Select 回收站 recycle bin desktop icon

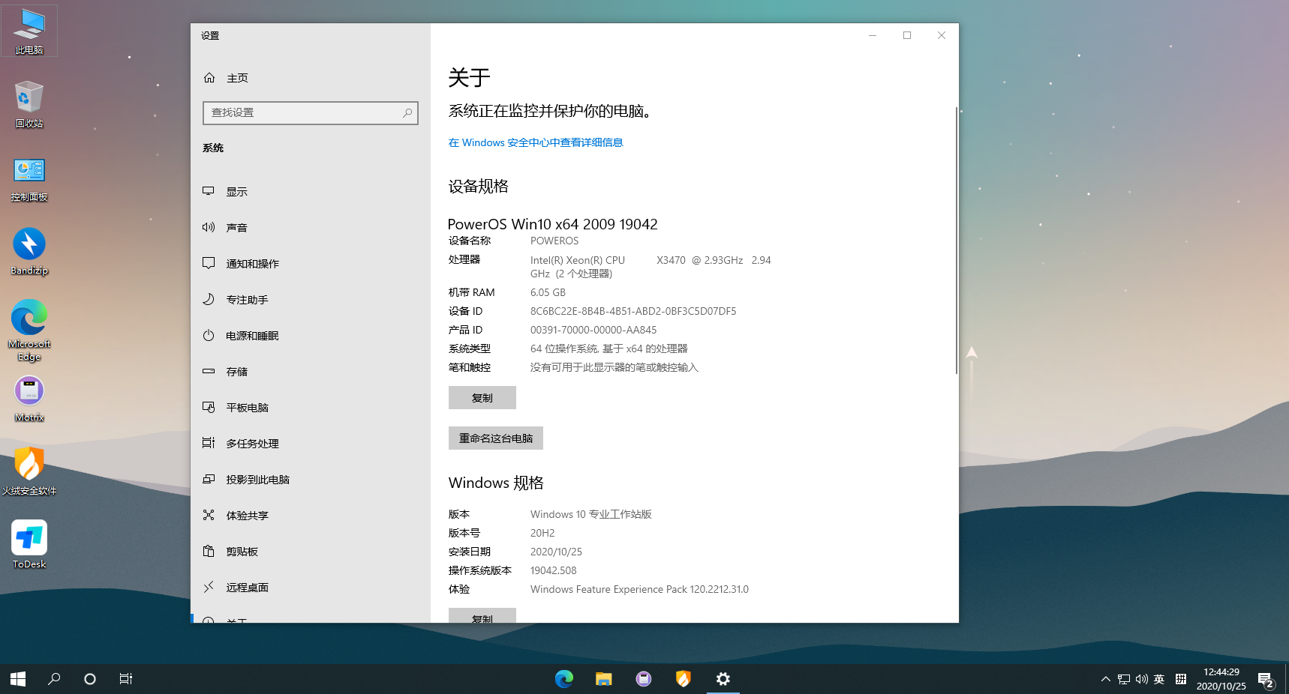click(29, 104)
